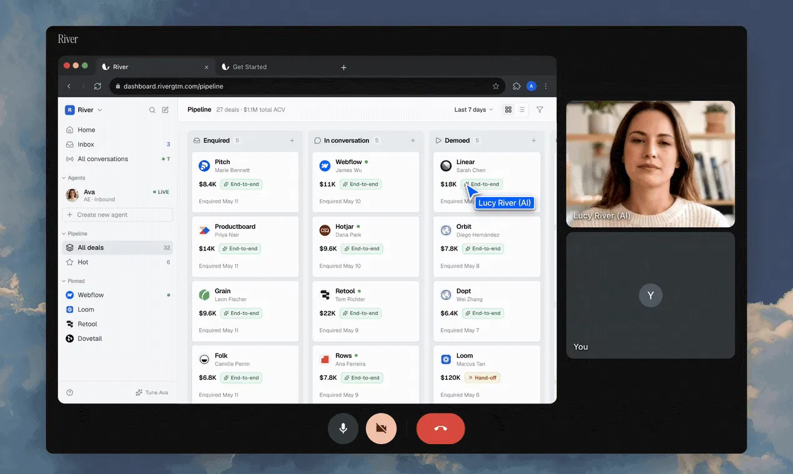793x474 pixels.
Task: Open the Hot deals list
Action: coord(117,262)
